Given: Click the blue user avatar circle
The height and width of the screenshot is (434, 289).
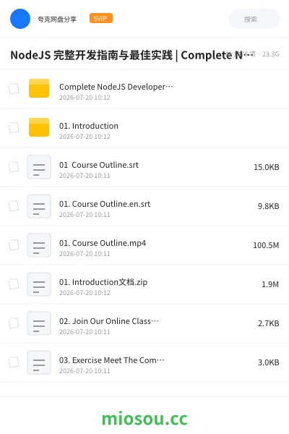Looking at the screenshot, I should coord(20,19).
